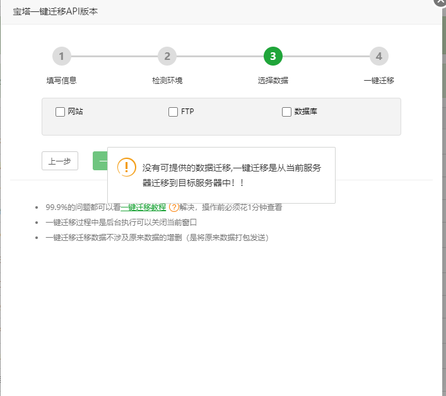Click the 填写信息 step label

(61, 81)
